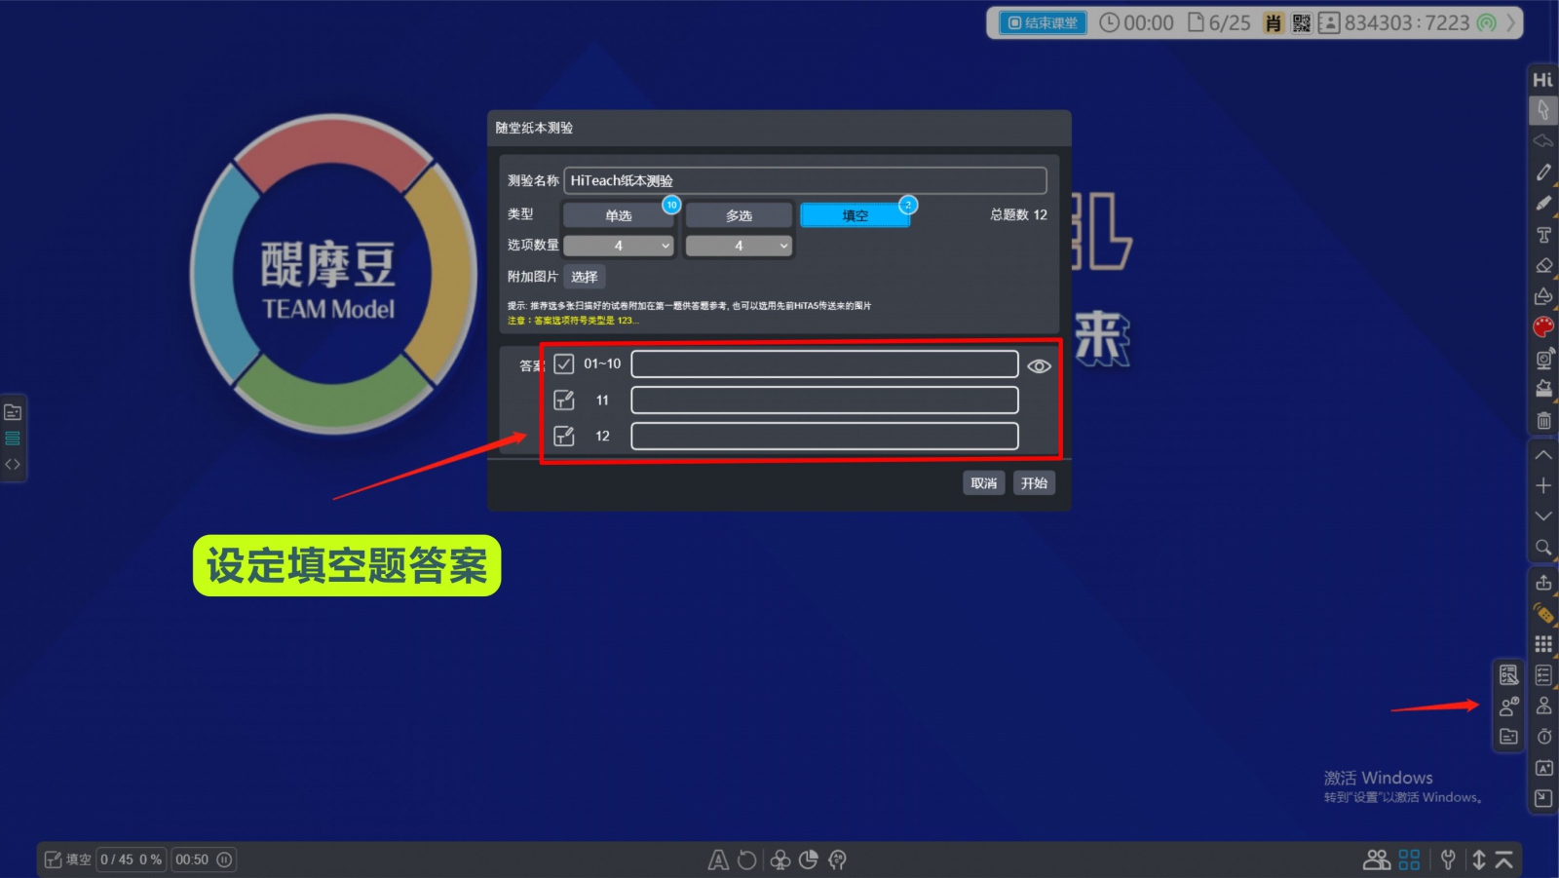The image size is (1559, 878).
Task: Toggle answer visibility eye icon
Action: point(1039,366)
